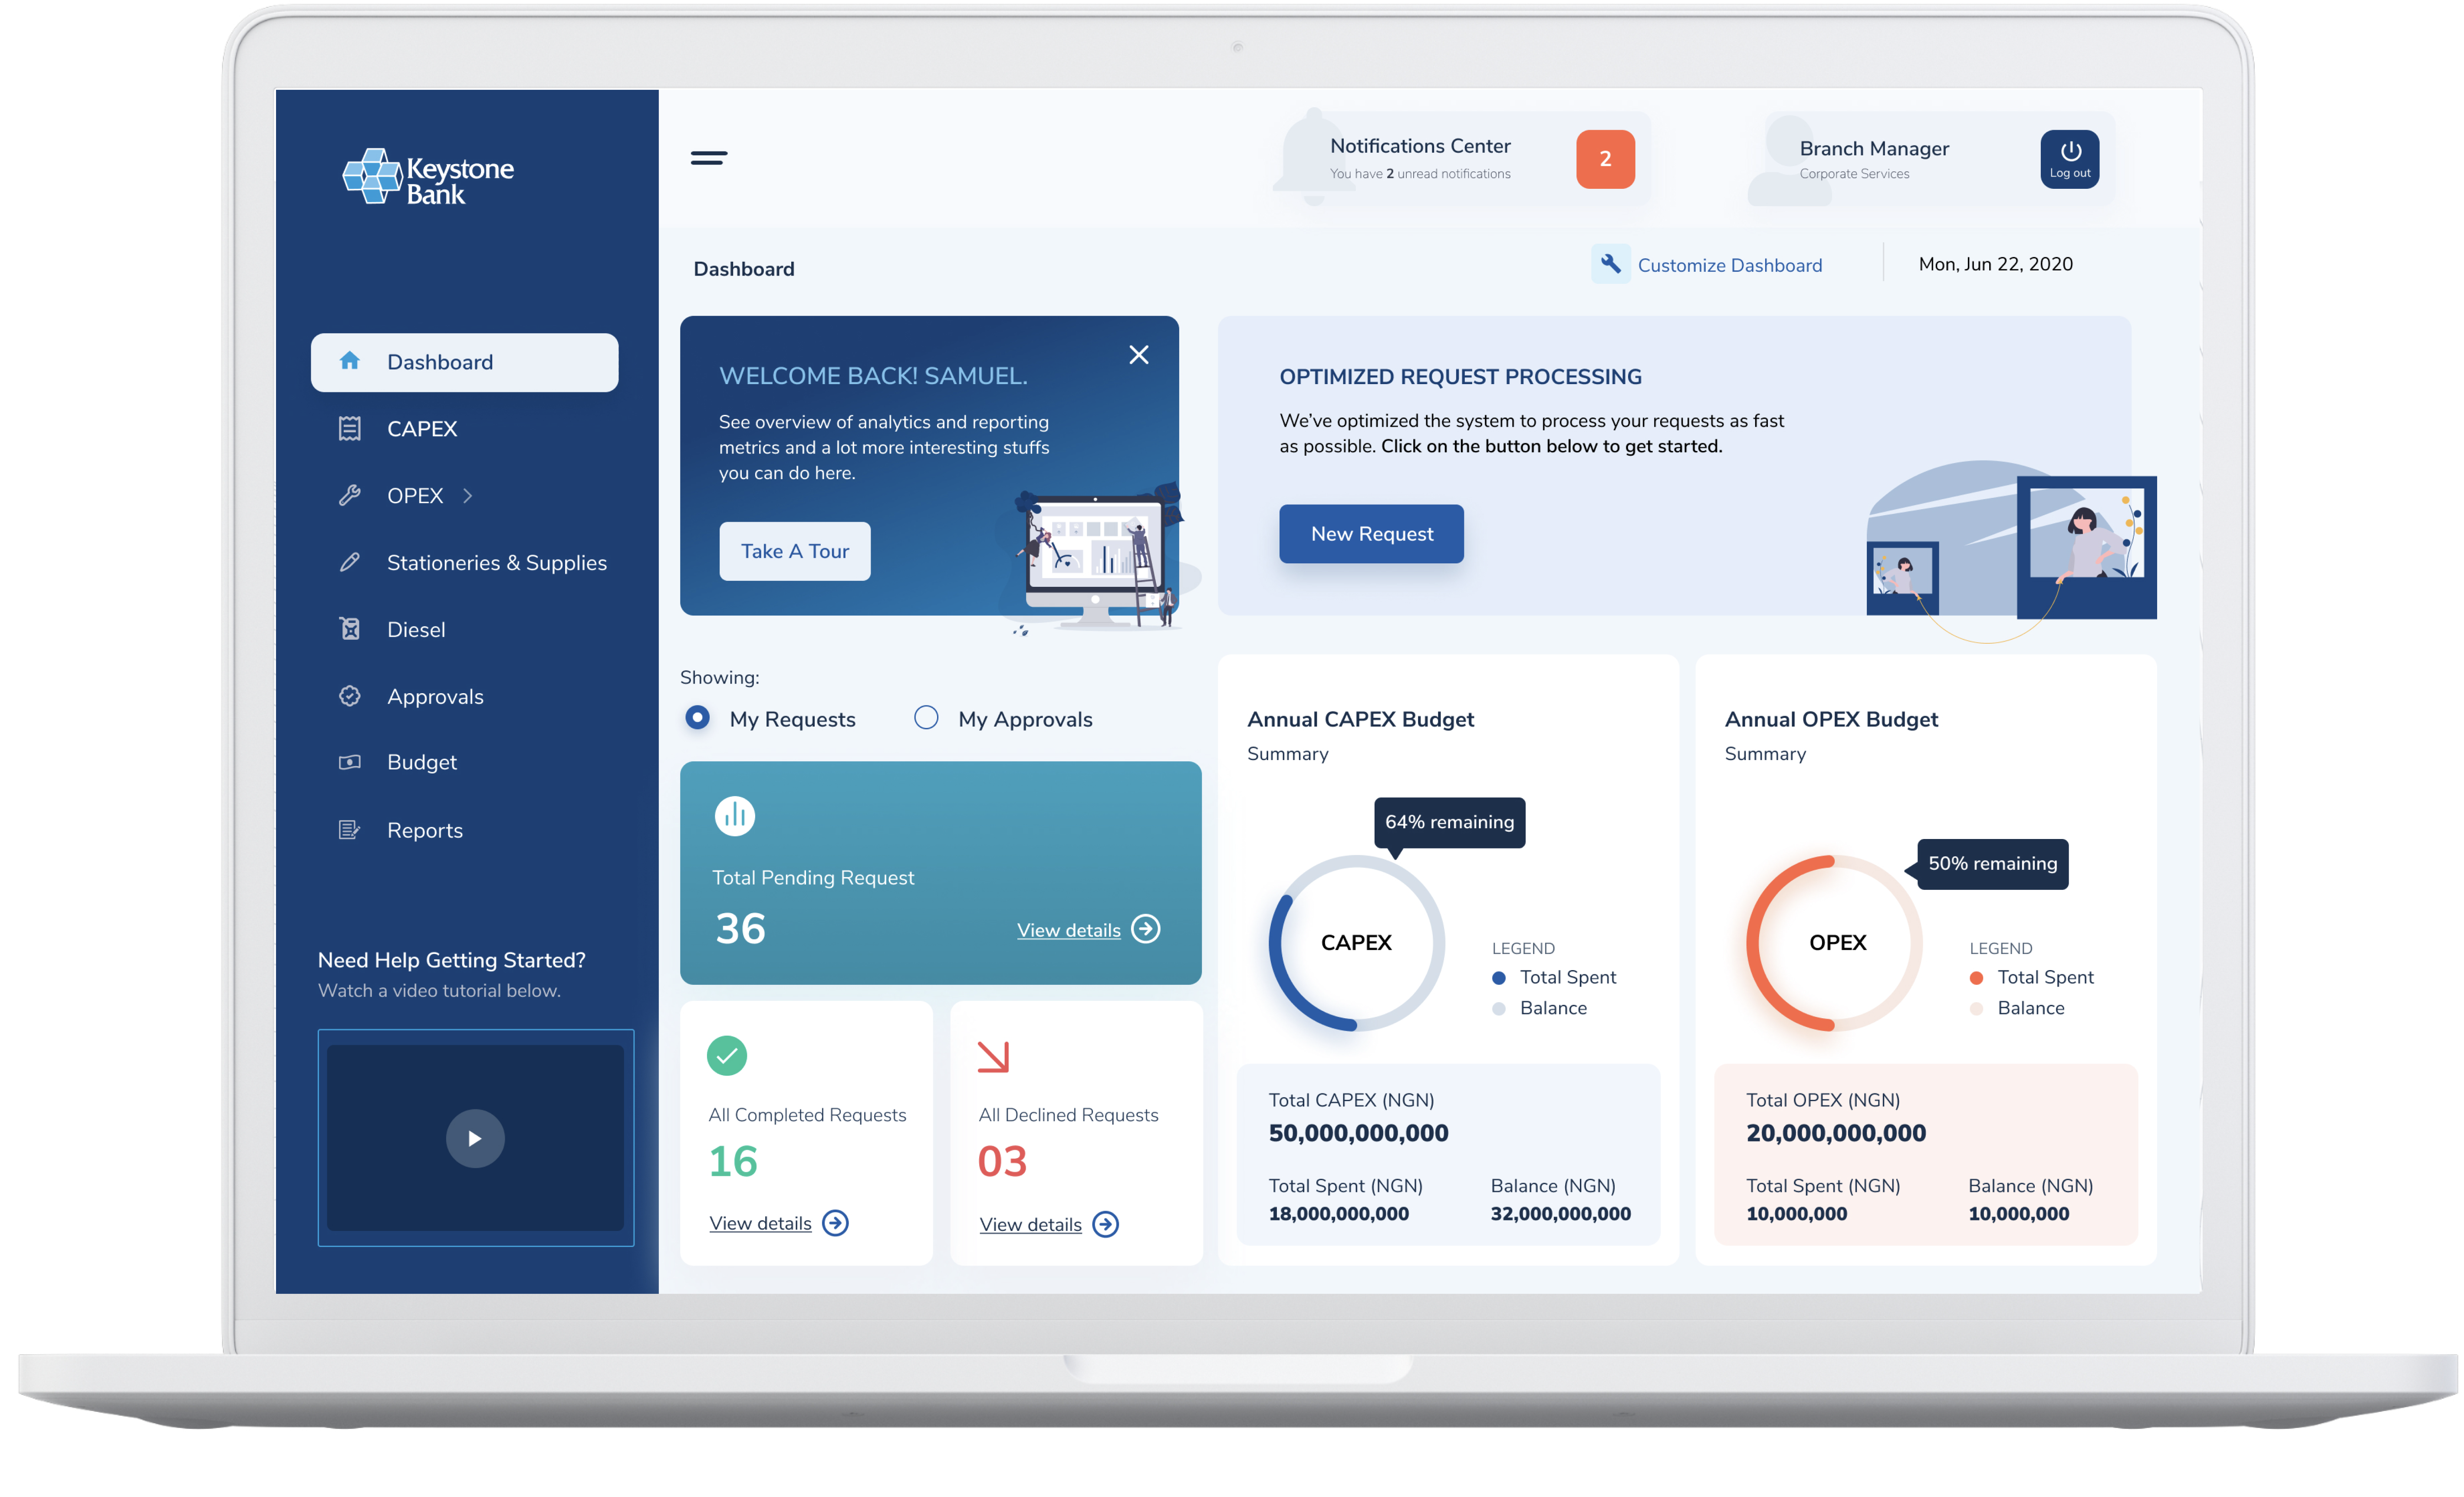Screen dimensions: 2464x1497
Task: Click the pending request bar chart icon
Action: pos(734,815)
